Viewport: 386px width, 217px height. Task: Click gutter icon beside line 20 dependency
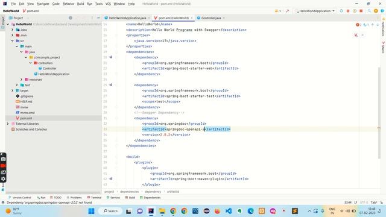[110, 57]
